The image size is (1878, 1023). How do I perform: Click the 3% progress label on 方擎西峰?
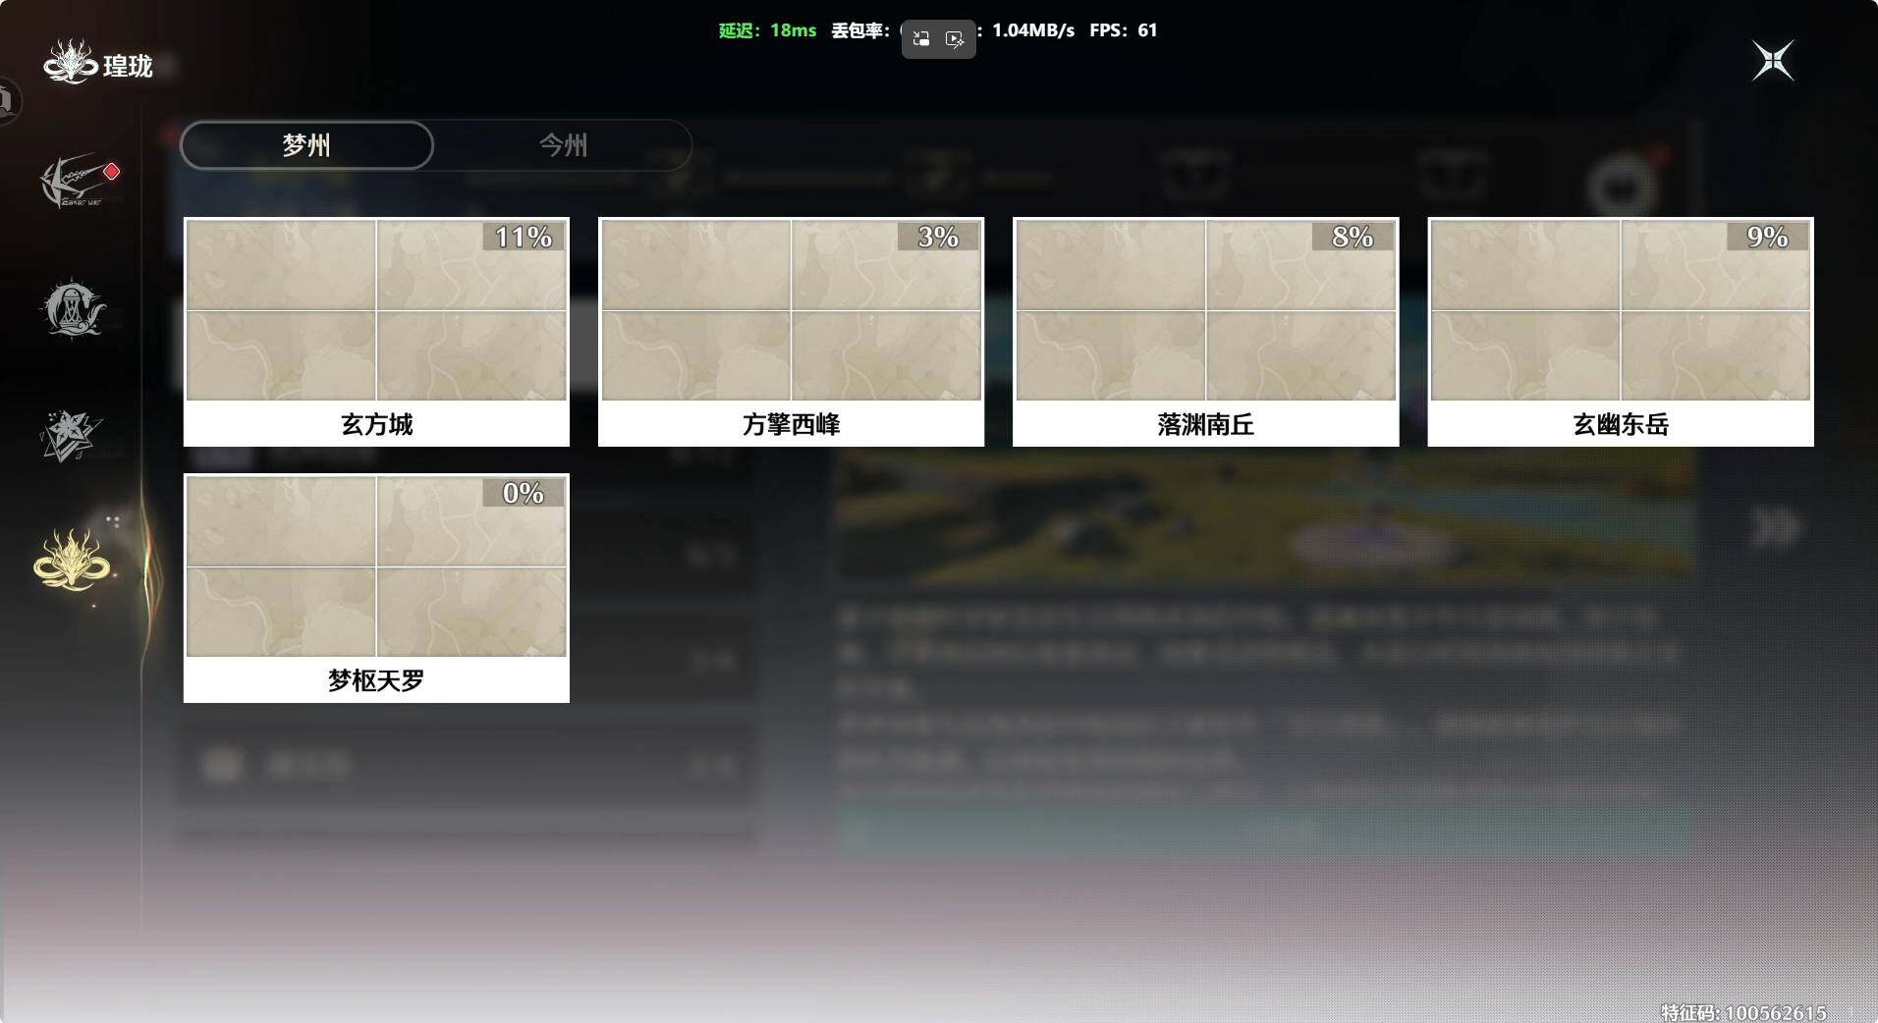point(938,237)
